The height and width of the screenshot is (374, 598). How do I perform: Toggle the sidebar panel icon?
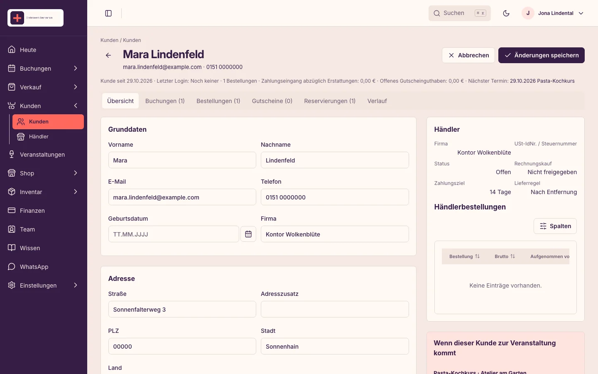(x=108, y=13)
